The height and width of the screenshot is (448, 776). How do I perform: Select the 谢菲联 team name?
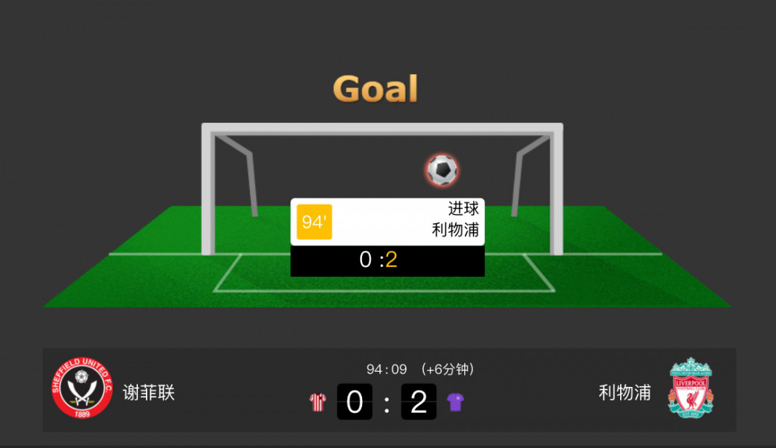149,393
